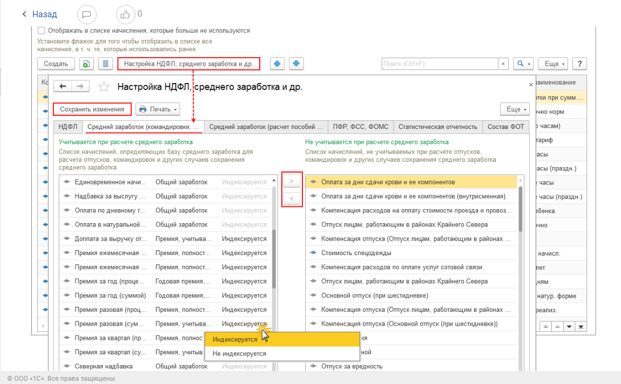
Task: Move item left with the < button
Action: [x=292, y=198]
